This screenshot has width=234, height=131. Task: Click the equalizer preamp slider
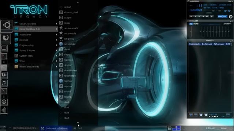pyautogui.click(x=191, y=31)
